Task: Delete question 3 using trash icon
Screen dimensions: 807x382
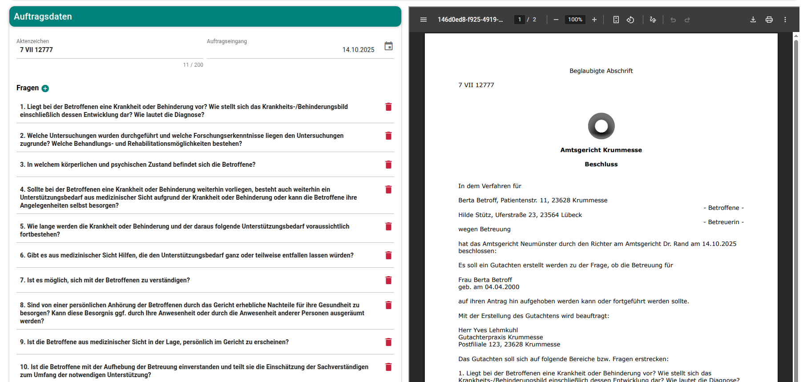Action: pos(388,165)
